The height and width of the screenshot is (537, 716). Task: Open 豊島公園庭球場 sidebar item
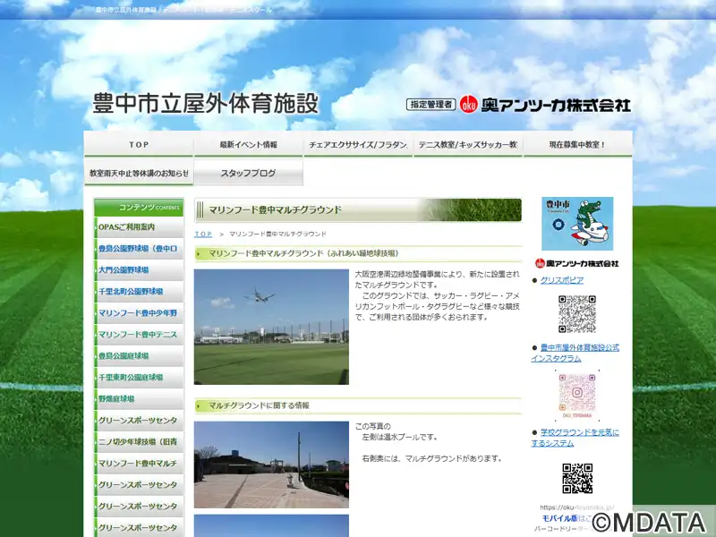139,355
